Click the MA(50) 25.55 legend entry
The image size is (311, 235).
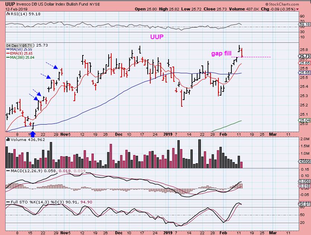(19, 49)
